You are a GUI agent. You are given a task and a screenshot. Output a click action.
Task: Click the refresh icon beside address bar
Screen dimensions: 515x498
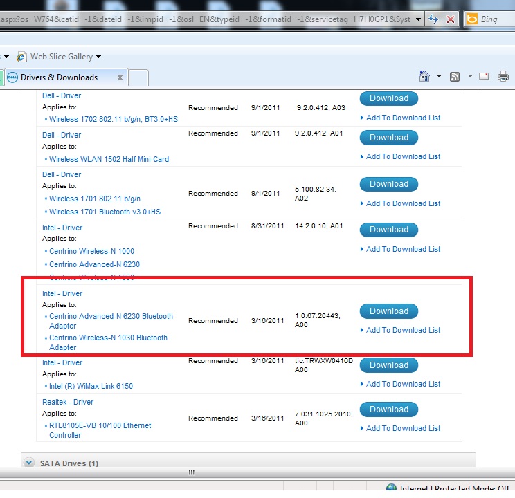pos(433,19)
